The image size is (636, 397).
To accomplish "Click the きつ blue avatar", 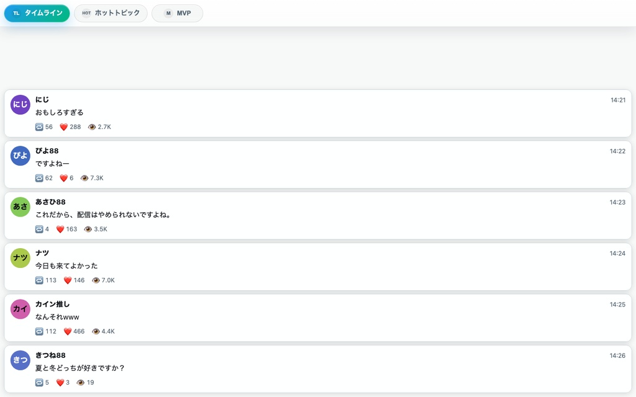I will tap(20, 360).
